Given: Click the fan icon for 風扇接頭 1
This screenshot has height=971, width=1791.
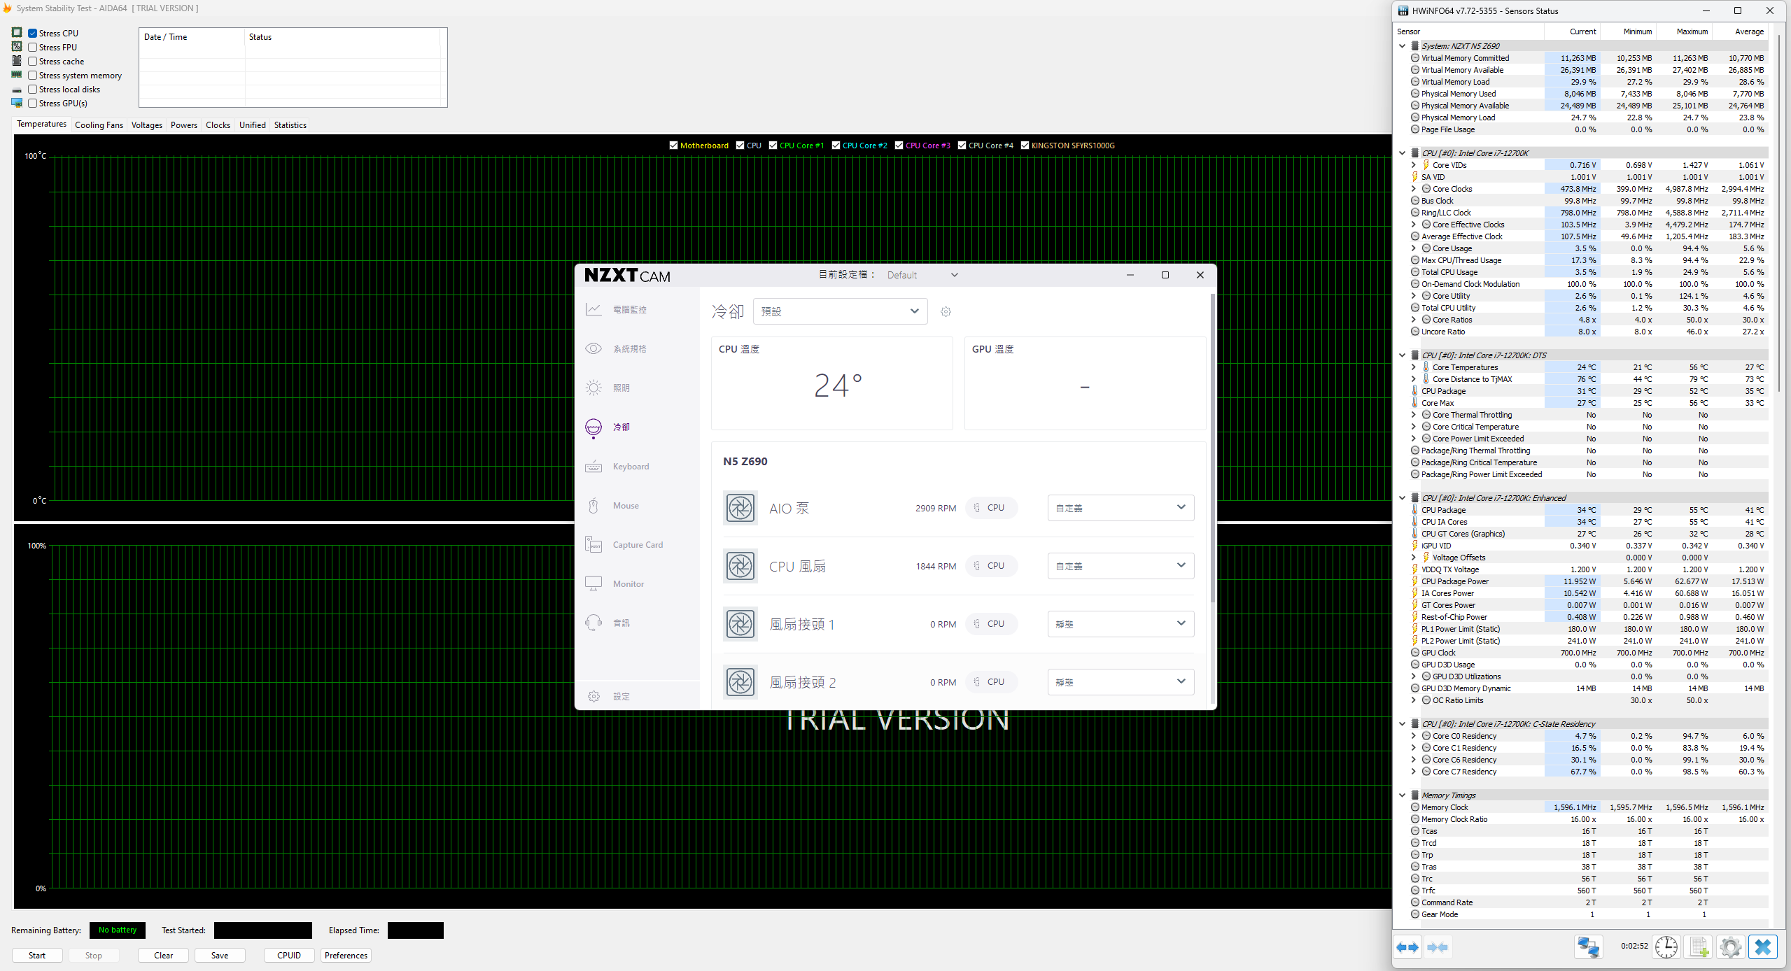Looking at the screenshot, I should (x=740, y=624).
